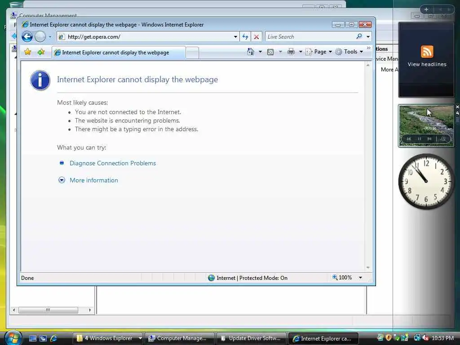Open a new blank tab in Internet Explorer
This screenshot has width=460, height=345.
click(x=192, y=53)
